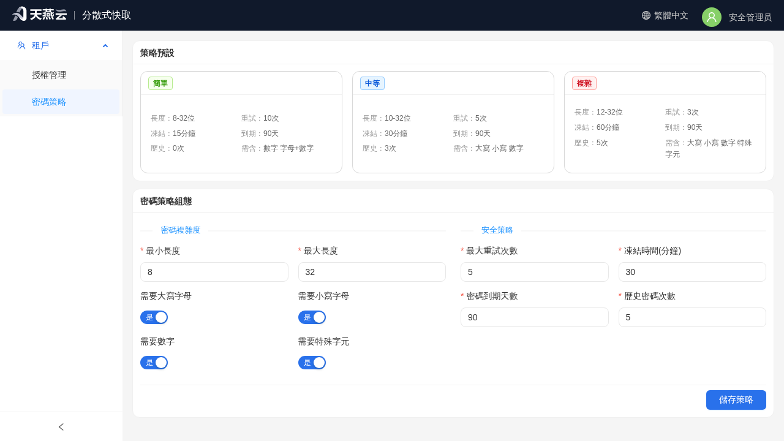Click 凍結：60分鐘 in the 複雜 card

(597, 127)
